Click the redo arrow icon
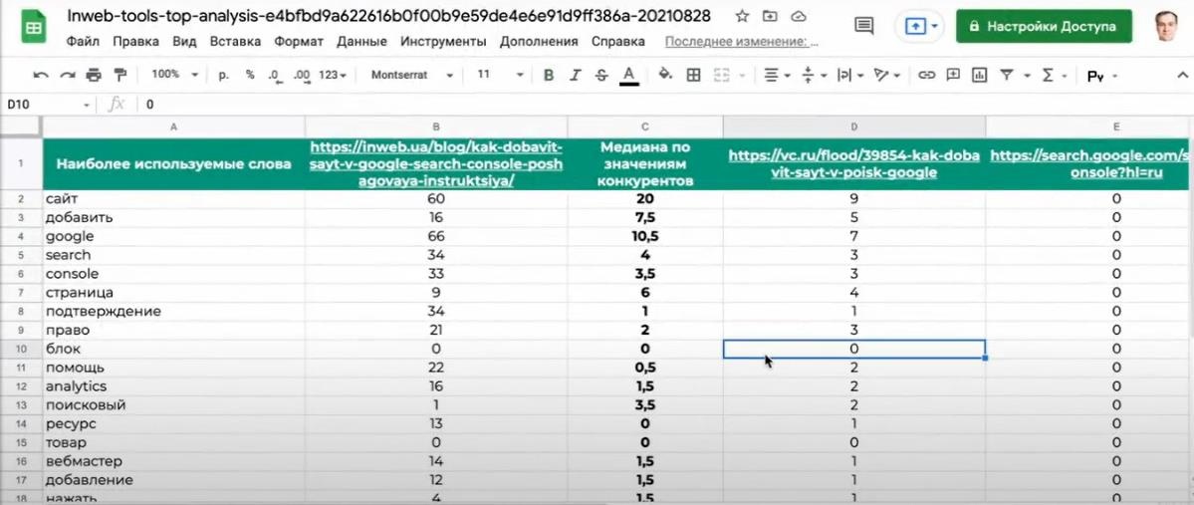Image resolution: width=1194 pixels, height=505 pixels. coord(68,76)
